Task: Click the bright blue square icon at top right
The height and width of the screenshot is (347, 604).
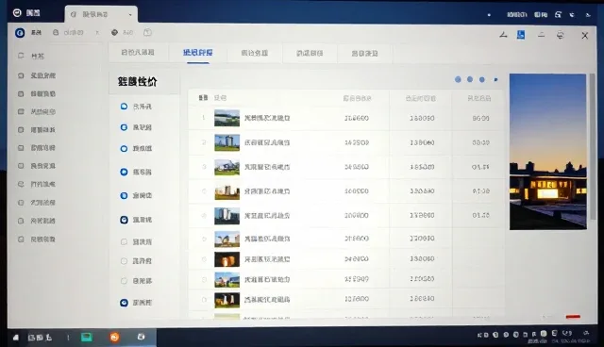Action: point(521,35)
